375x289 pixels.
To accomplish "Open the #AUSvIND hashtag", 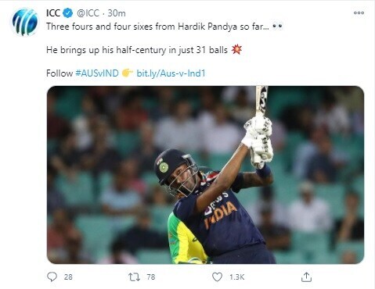I will click(97, 73).
